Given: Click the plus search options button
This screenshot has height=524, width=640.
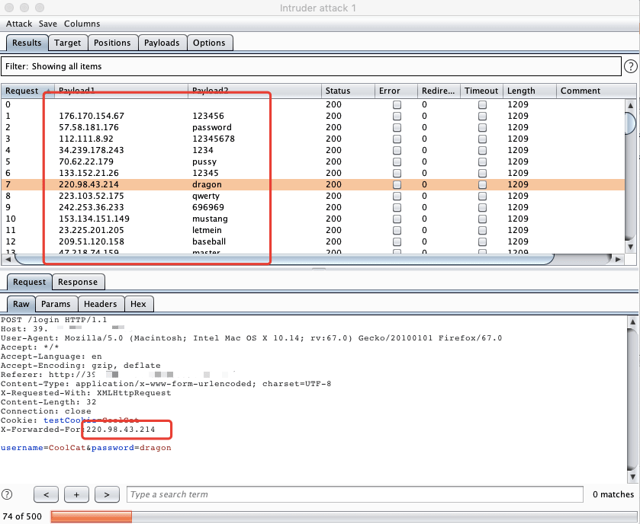Looking at the screenshot, I should coord(76,494).
